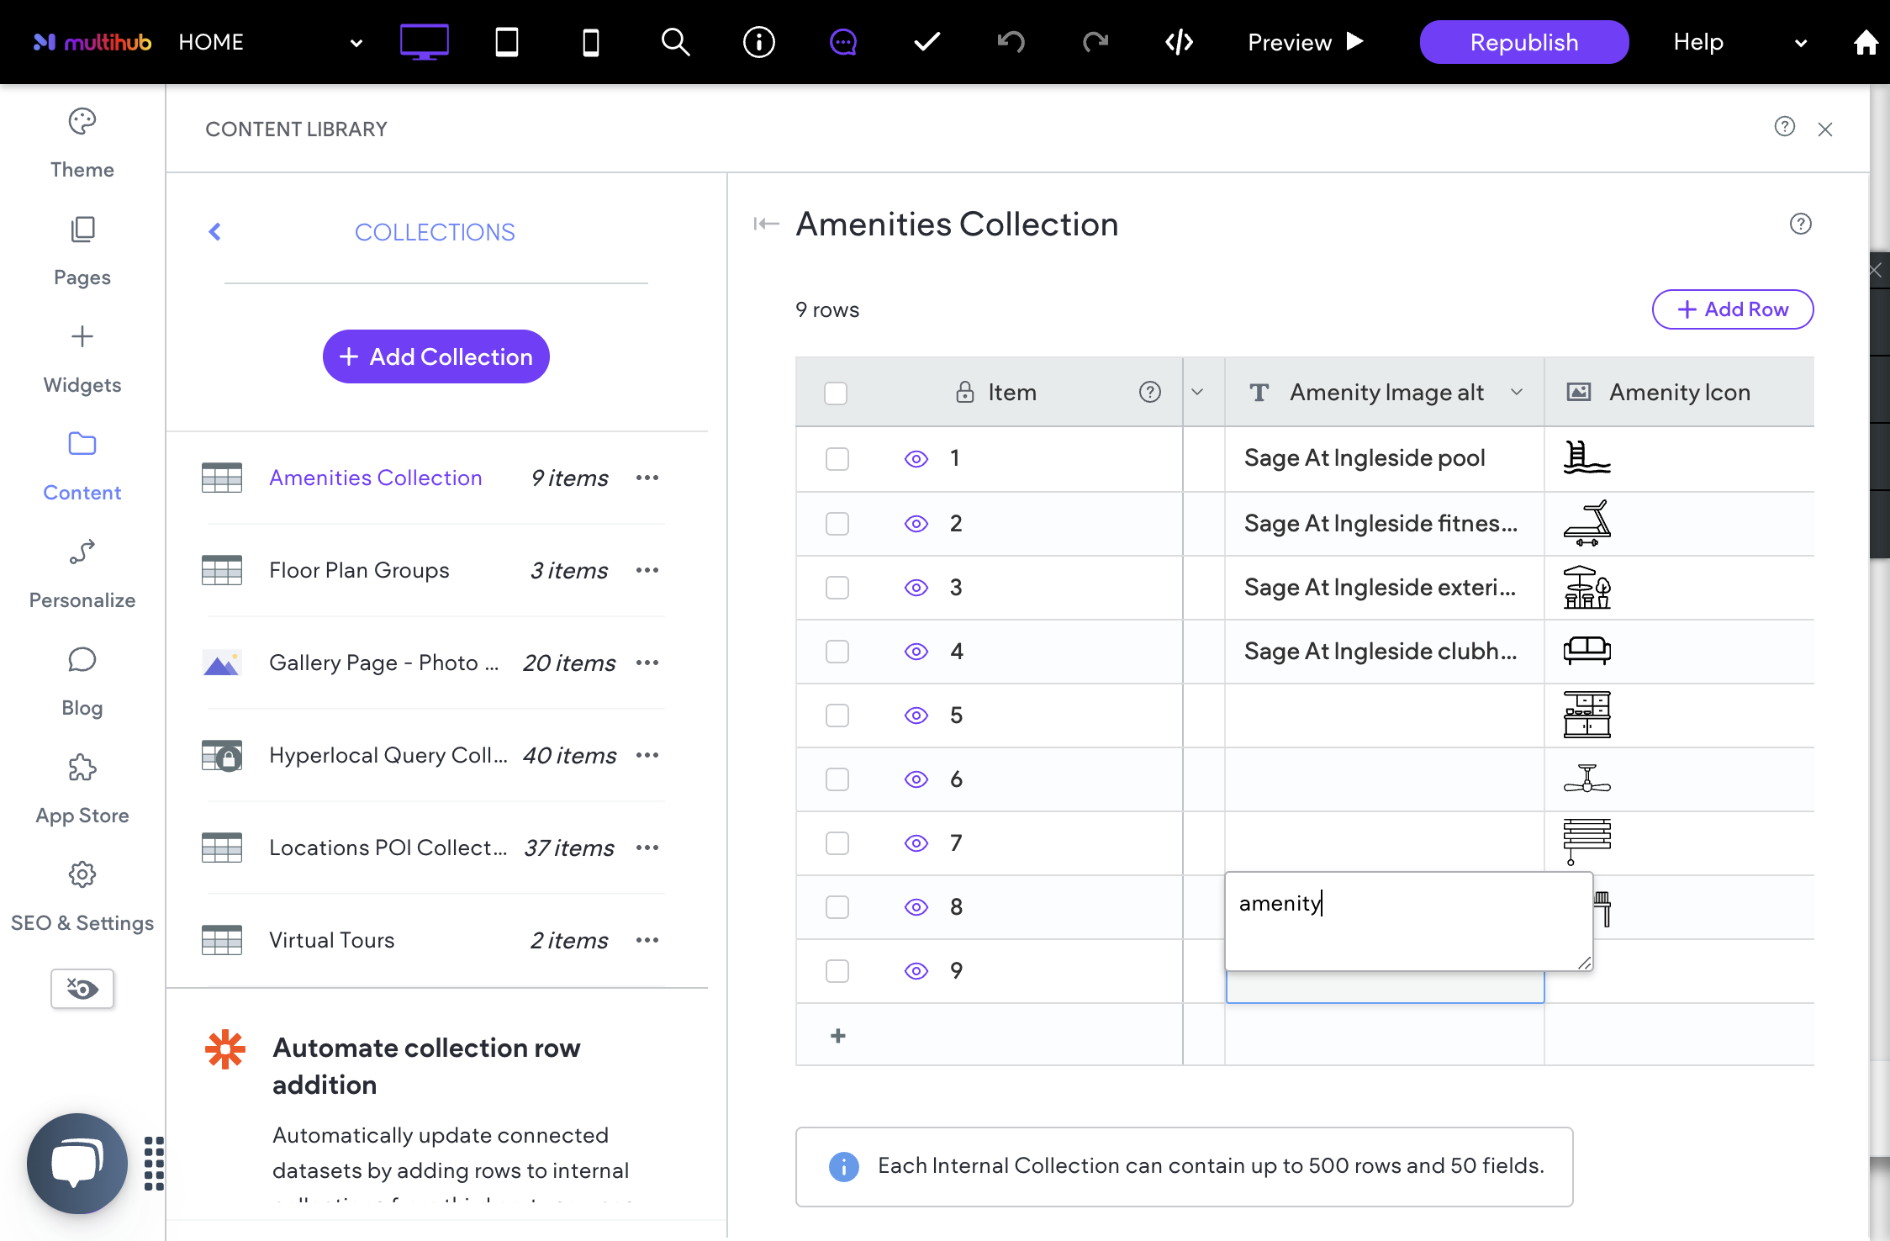Toggle visibility eye of row 9
The image size is (1890, 1241).
916,971
